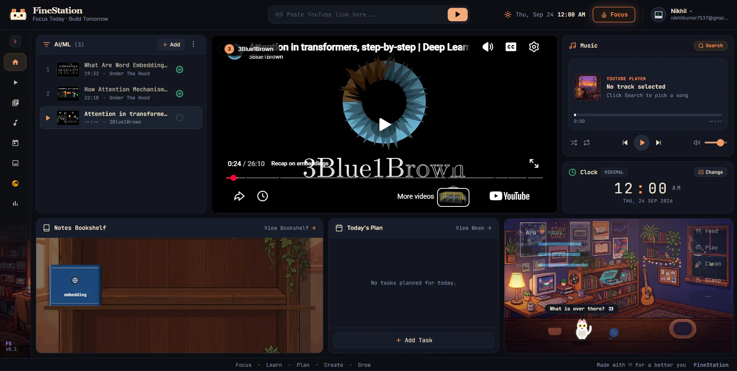Click the 3Blue1Brown channel badge in video
The width and height of the screenshot is (737, 371).
[x=250, y=49]
